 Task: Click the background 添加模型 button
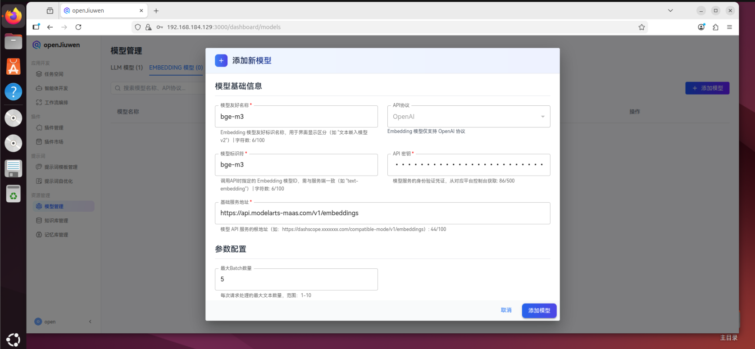(x=707, y=88)
